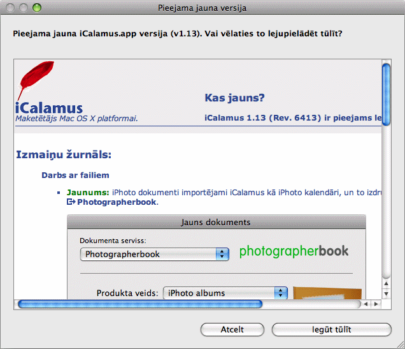
Task: Click the green zoom window button
Action: (x=37, y=8)
